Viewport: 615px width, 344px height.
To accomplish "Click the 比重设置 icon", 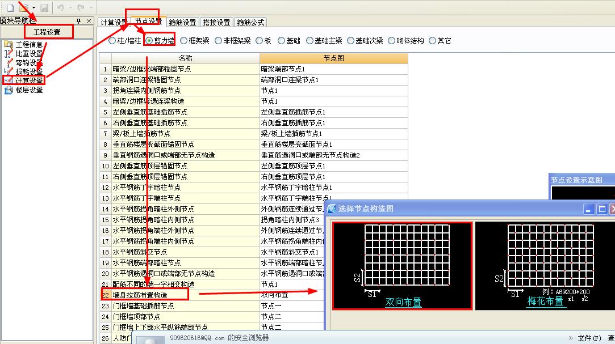I will point(9,54).
